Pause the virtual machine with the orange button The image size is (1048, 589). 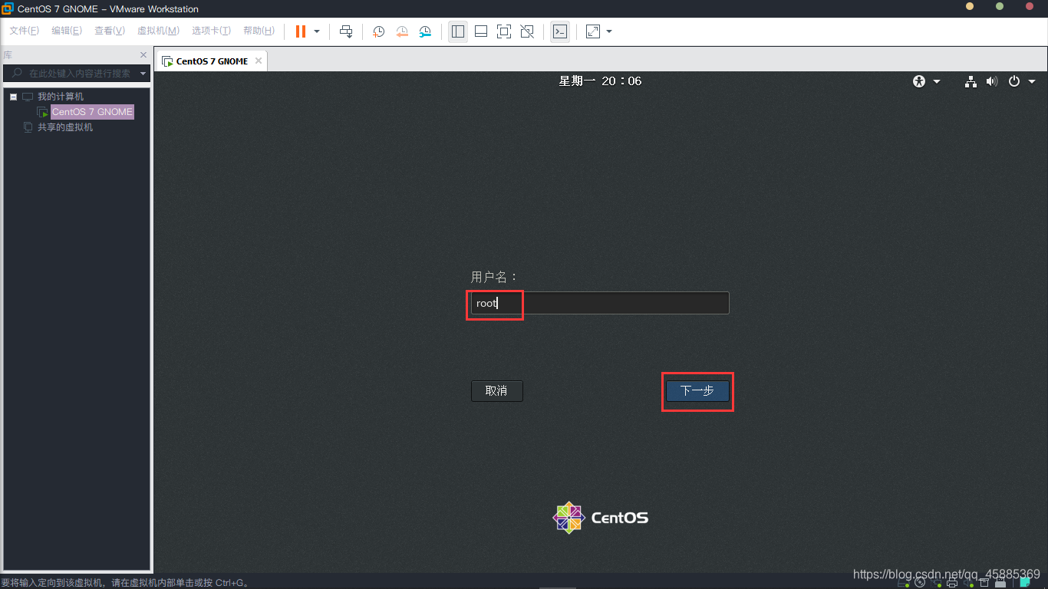(301, 31)
